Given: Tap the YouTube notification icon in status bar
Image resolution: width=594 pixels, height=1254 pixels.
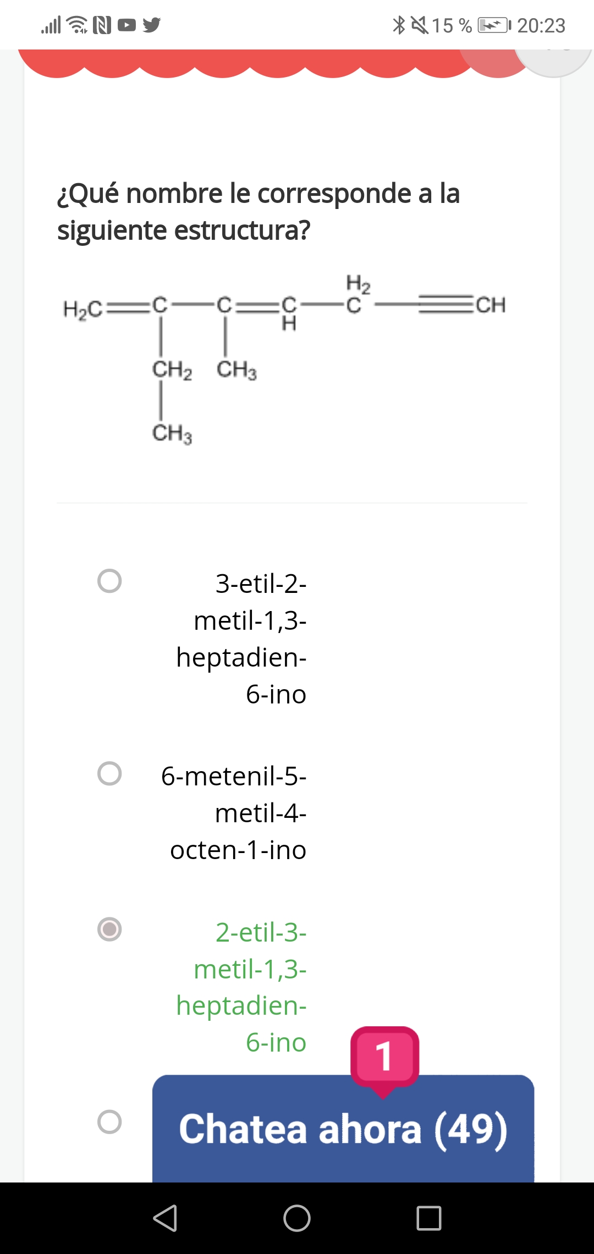Looking at the screenshot, I should click(127, 25).
